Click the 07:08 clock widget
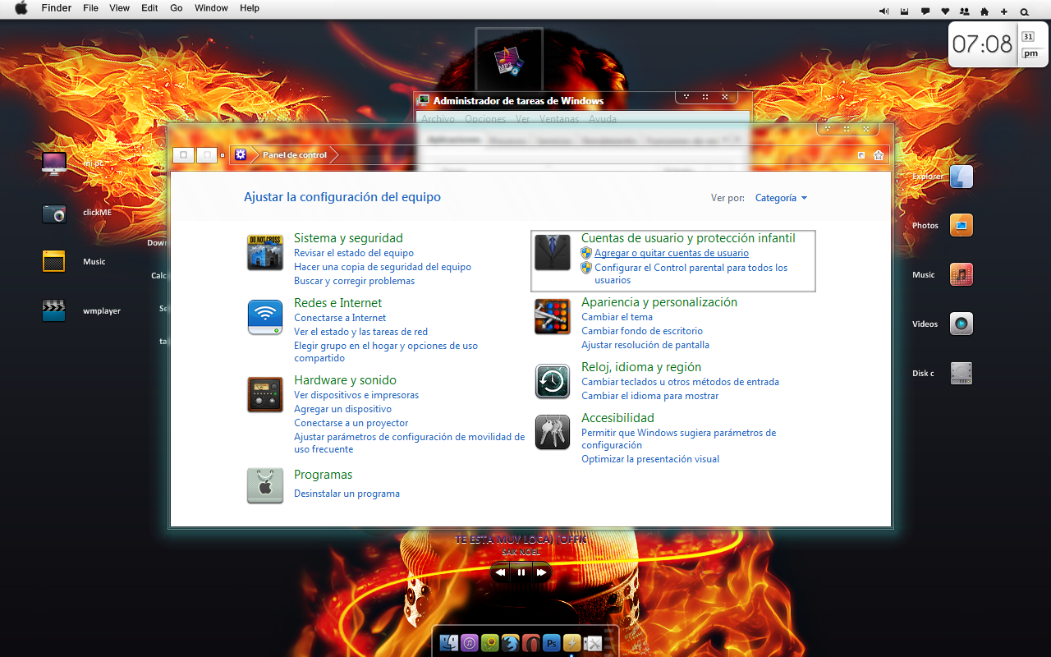Viewport: 1051px width, 657px height. click(998, 44)
